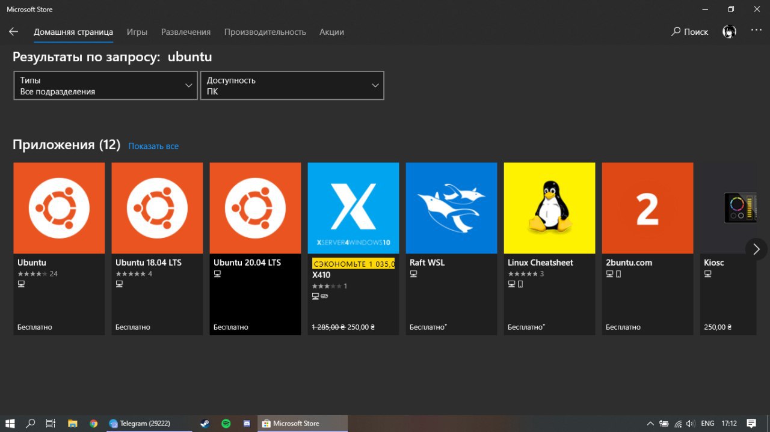Open the three-dots more menu
Screen dimensions: 770x432
(756, 30)
